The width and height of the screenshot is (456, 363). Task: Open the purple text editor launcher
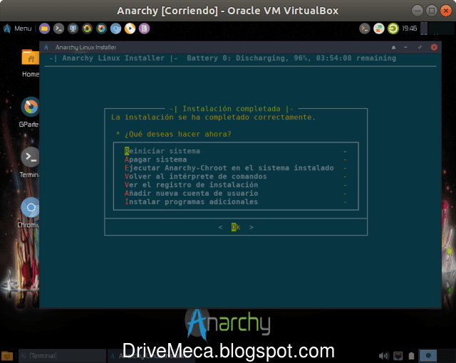[144, 28]
